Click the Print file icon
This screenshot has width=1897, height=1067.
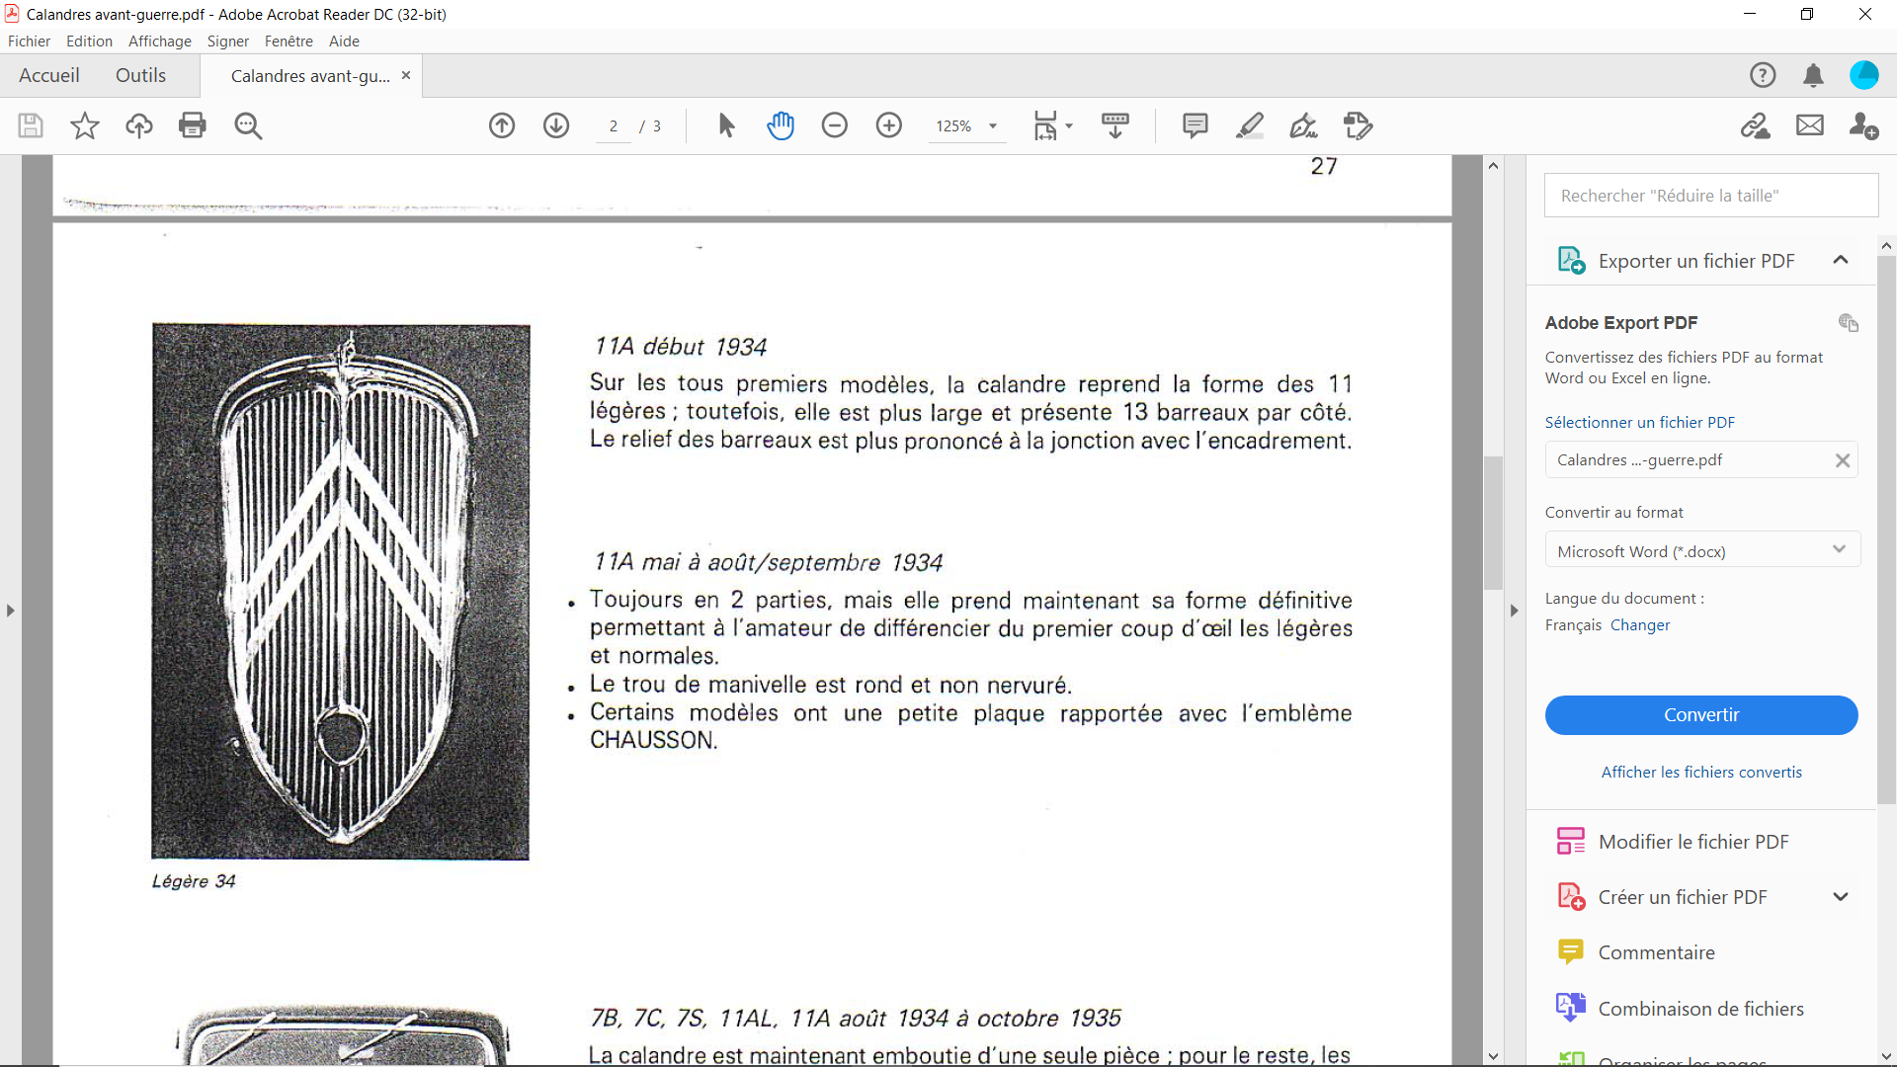point(193,125)
